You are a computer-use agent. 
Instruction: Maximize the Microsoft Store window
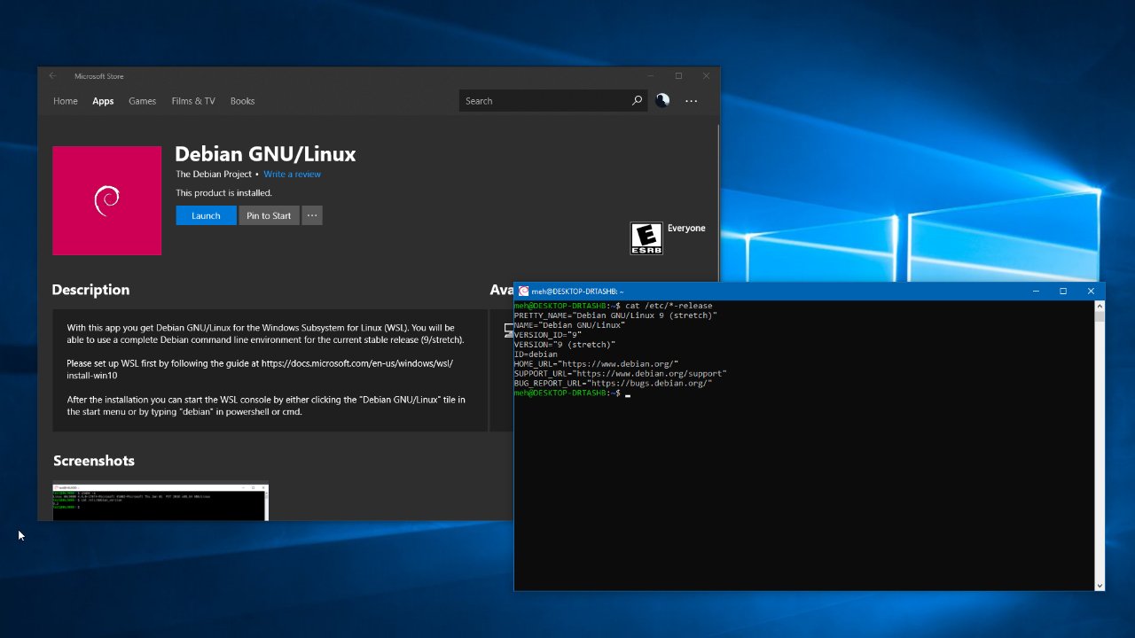point(678,76)
